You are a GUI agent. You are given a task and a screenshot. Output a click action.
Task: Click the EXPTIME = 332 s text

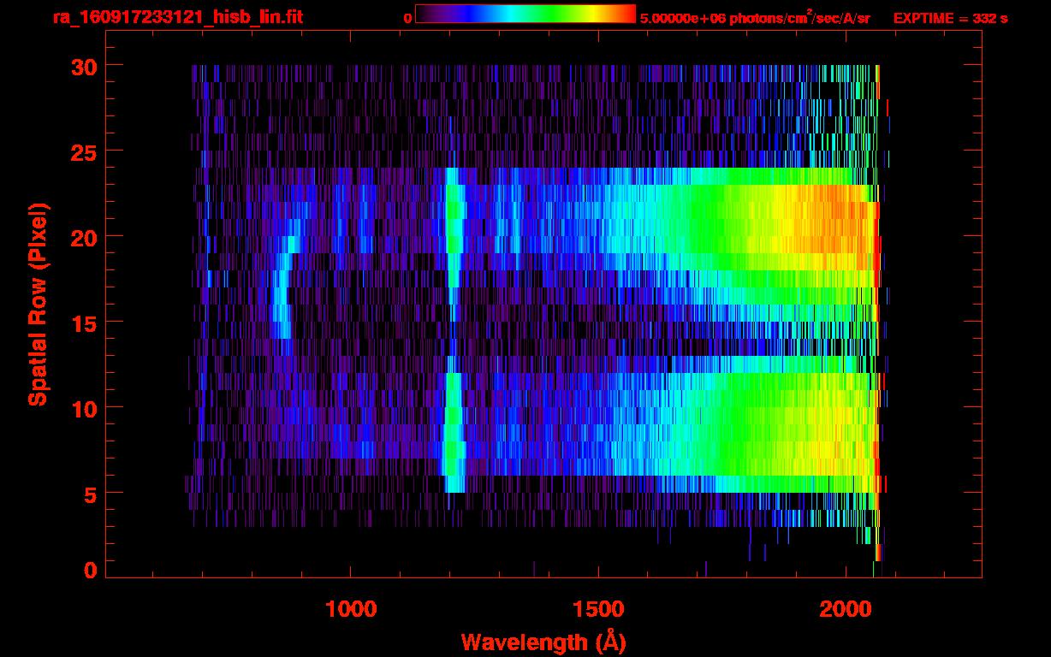[x=950, y=18]
